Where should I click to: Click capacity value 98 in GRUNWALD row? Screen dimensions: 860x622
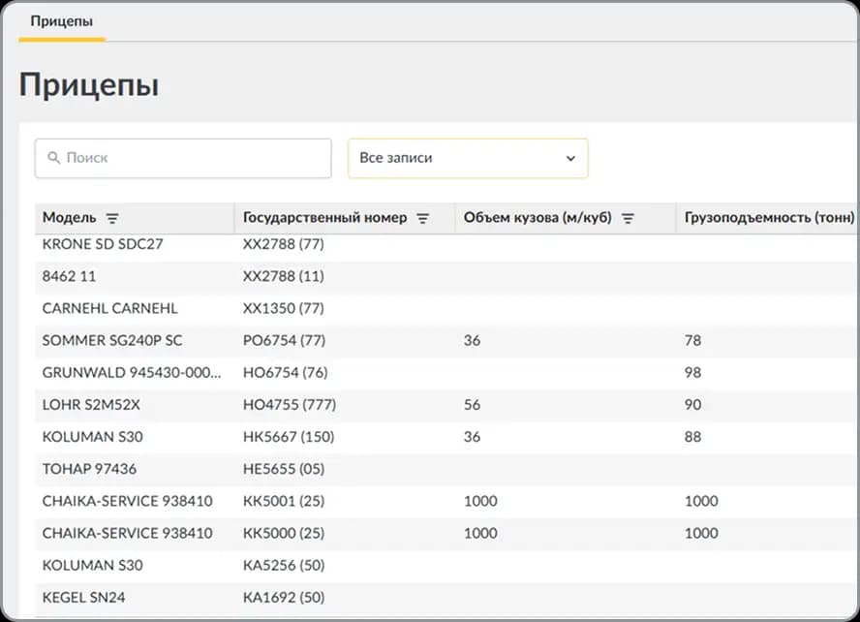point(692,372)
